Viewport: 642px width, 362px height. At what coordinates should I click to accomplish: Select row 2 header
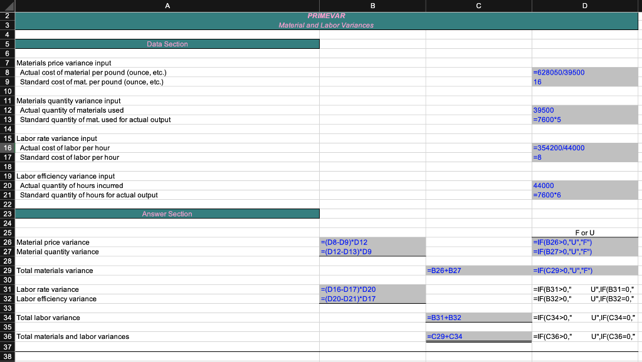point(7,16)
